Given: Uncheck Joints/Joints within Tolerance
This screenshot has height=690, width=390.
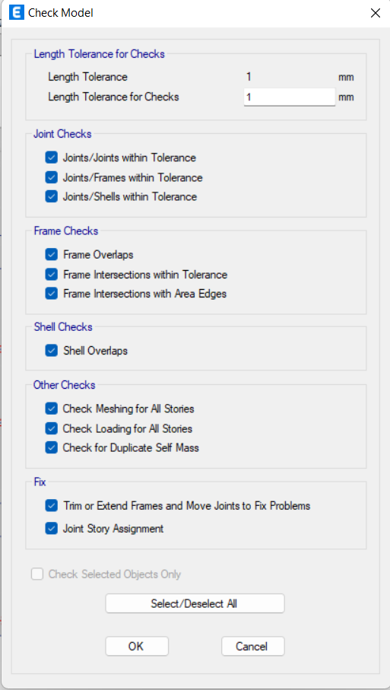Looking at the screenshot, I should click(x=52, y=157).
